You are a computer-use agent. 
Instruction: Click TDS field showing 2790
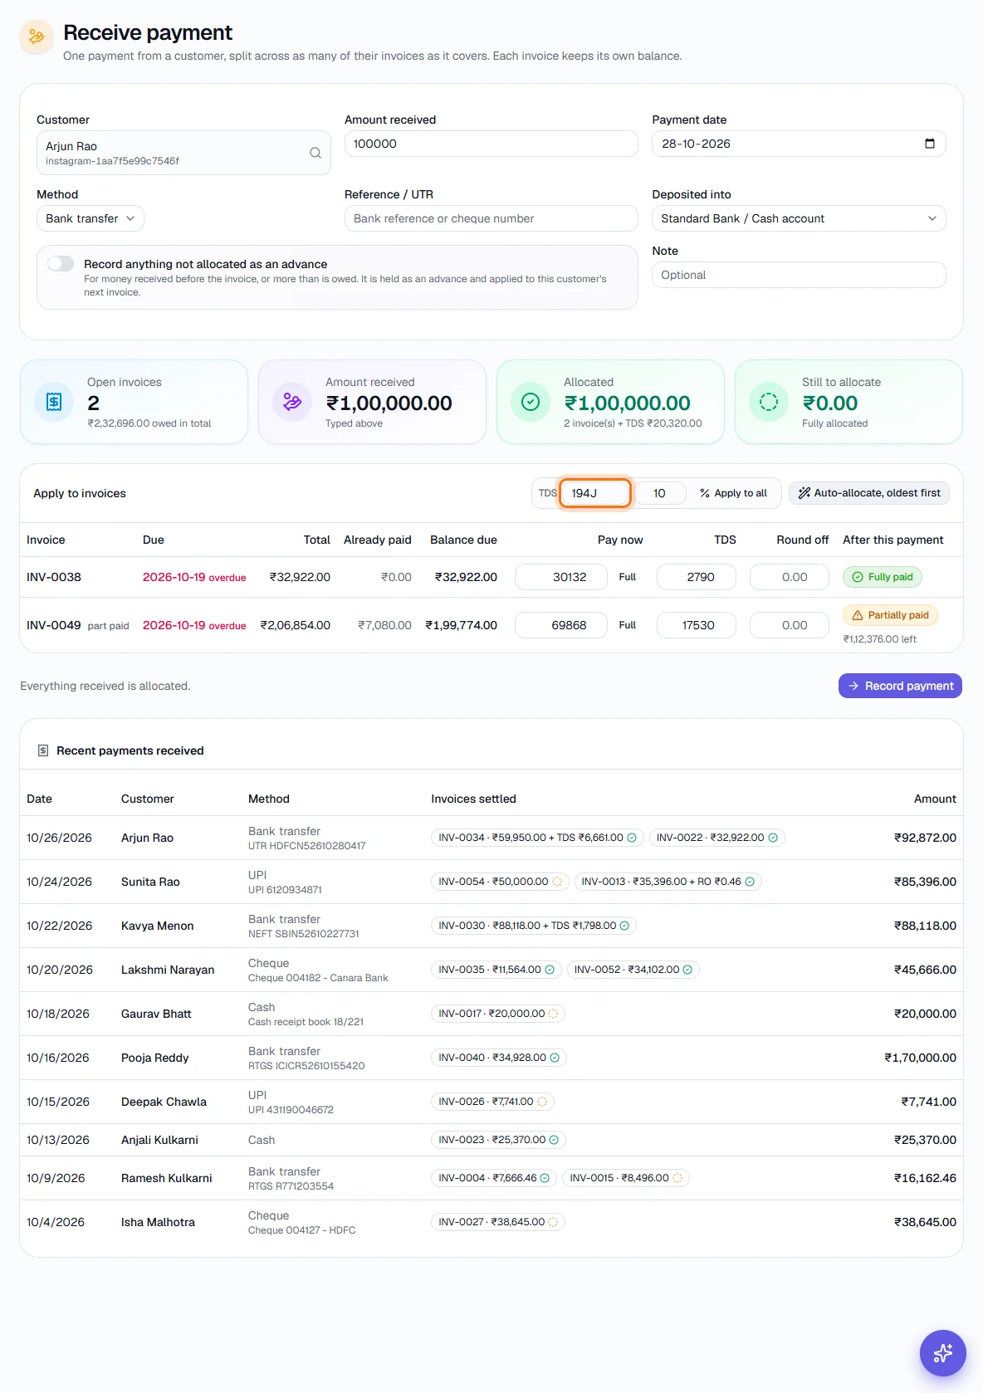[x=697, y=577]
